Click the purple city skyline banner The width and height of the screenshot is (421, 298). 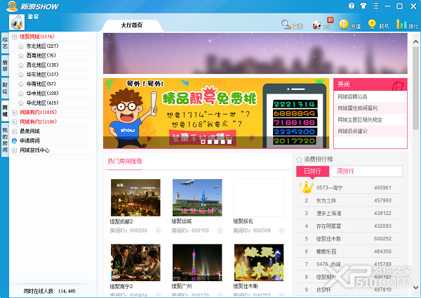[255, 53]
